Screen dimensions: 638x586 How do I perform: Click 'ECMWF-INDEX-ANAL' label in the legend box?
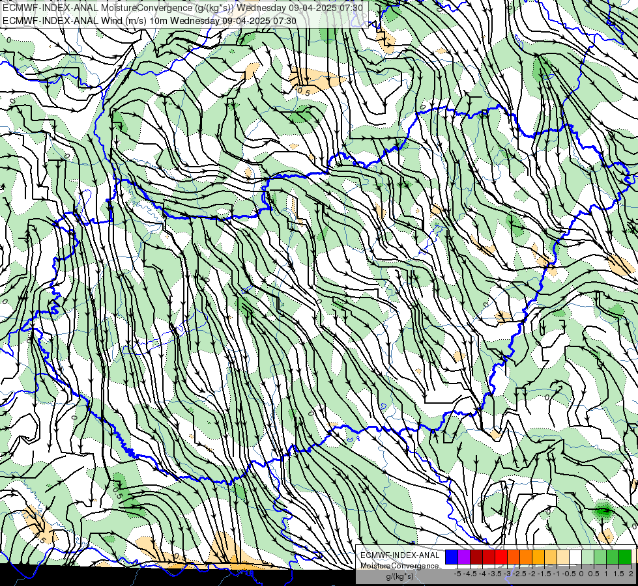tap(400, 555)
